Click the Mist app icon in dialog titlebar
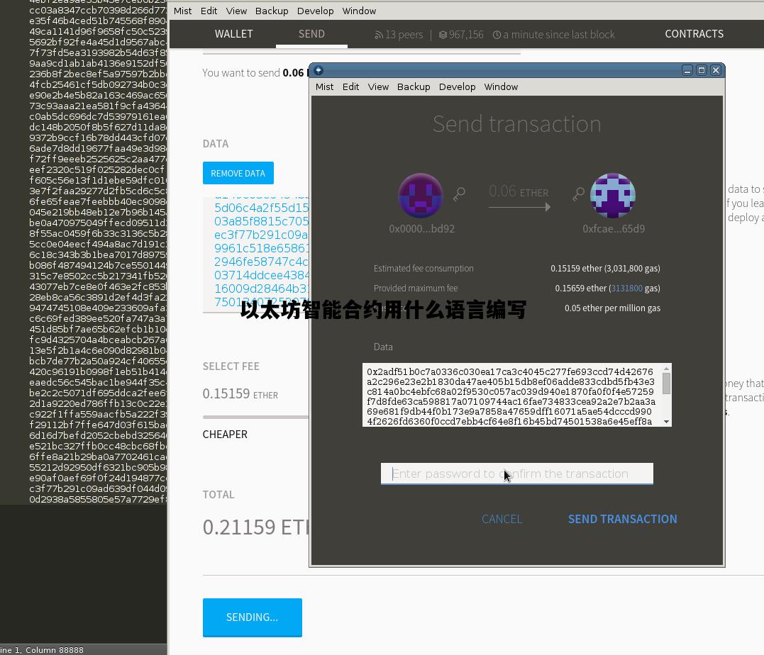Viewport: 764px width, 655px height. [319, 70]
